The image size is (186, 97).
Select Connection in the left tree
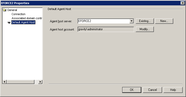tap(19, 14)
